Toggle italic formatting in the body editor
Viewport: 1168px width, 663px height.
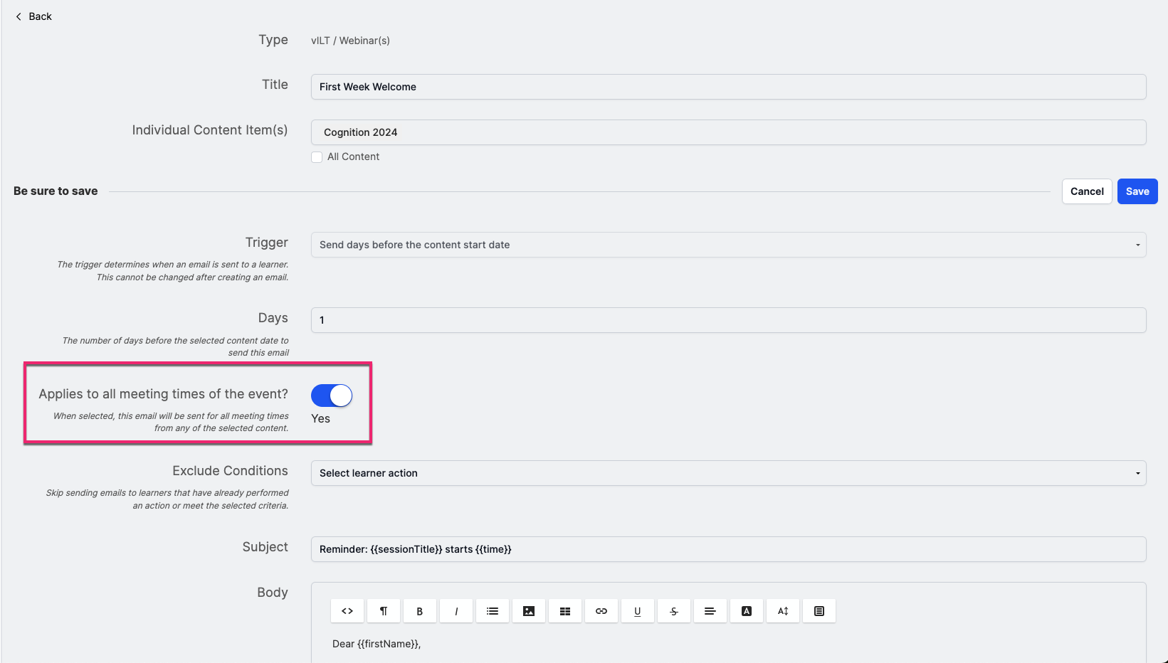456,610
